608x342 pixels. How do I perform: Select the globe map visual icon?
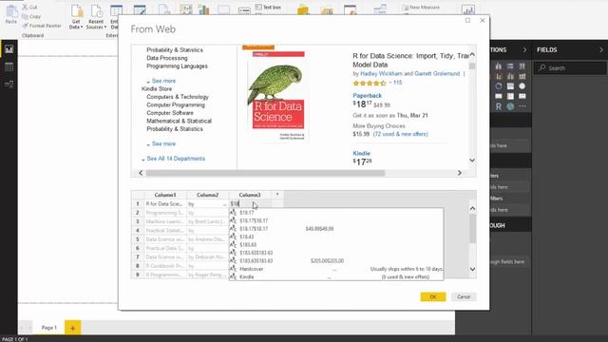510,106
